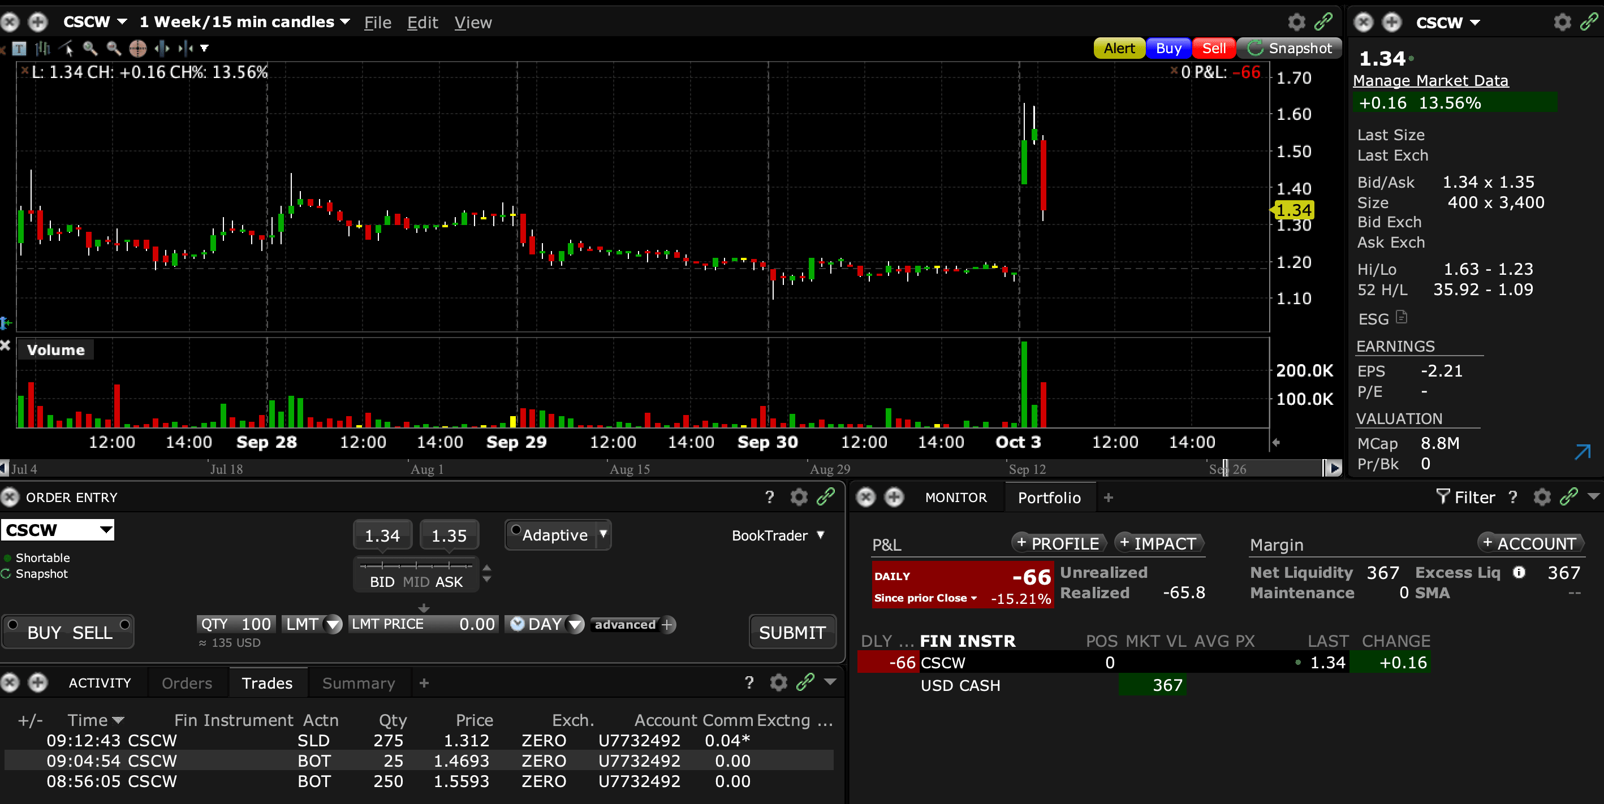Click the zoom-out magnifier icon
The width and height of the screenshot is (1604, 804).
pos(113,49)
